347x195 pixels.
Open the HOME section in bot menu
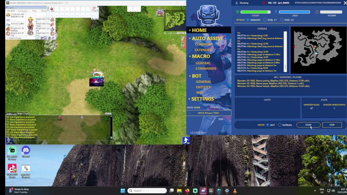[199, 30]
